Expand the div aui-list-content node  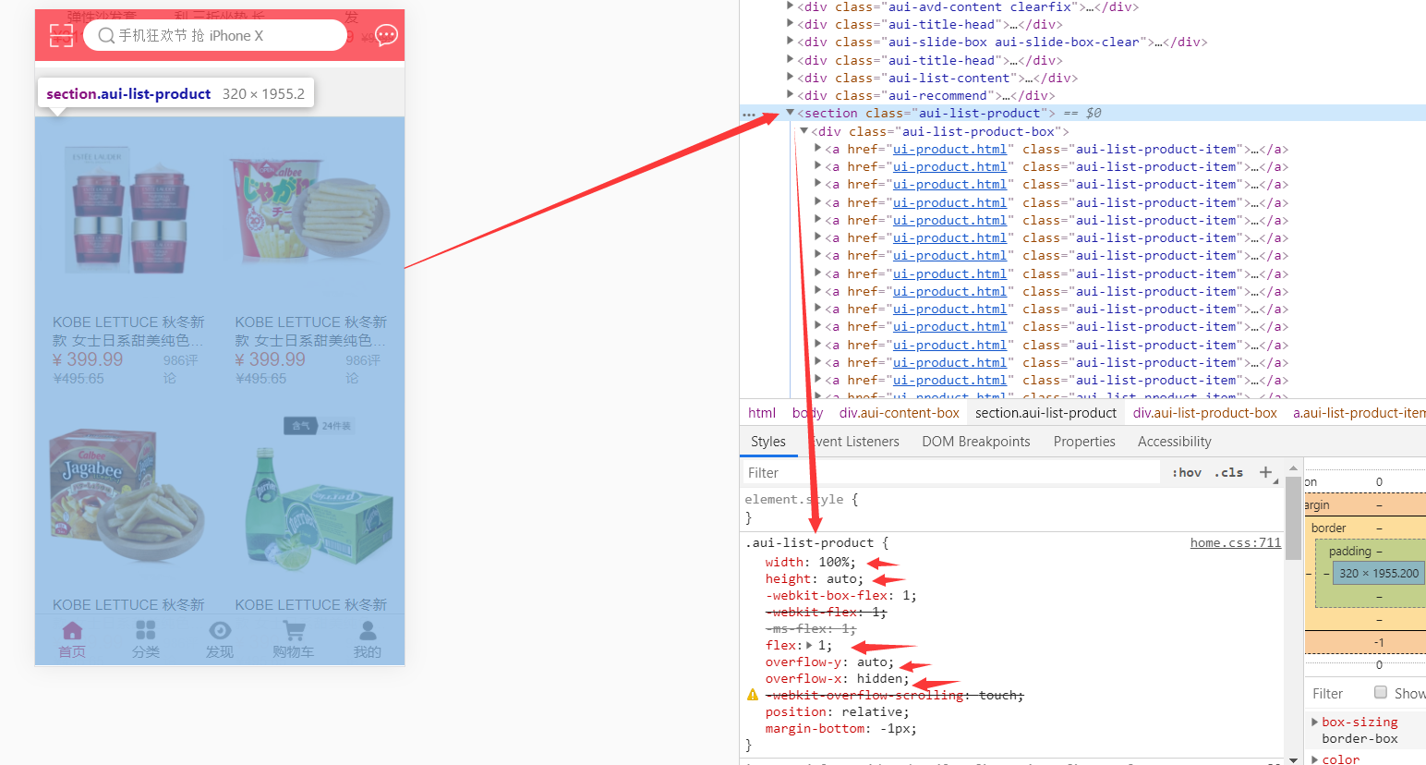pyautogui.click(x=790, y=78)
